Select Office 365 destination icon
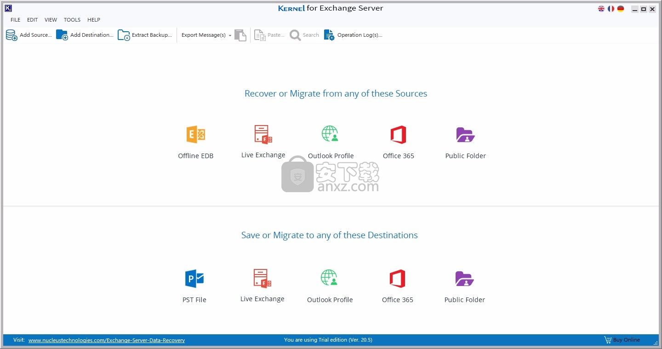 [x=397, y=279]
